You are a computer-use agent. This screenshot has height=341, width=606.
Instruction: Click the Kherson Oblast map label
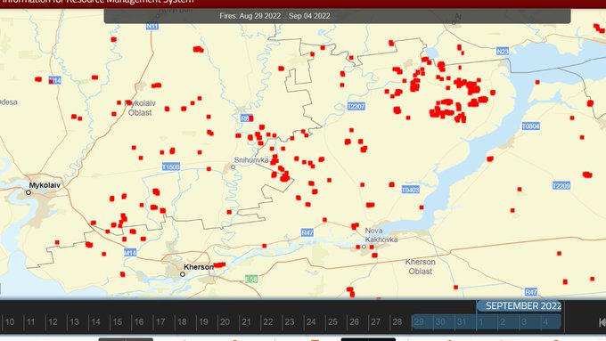click(420, 266)
